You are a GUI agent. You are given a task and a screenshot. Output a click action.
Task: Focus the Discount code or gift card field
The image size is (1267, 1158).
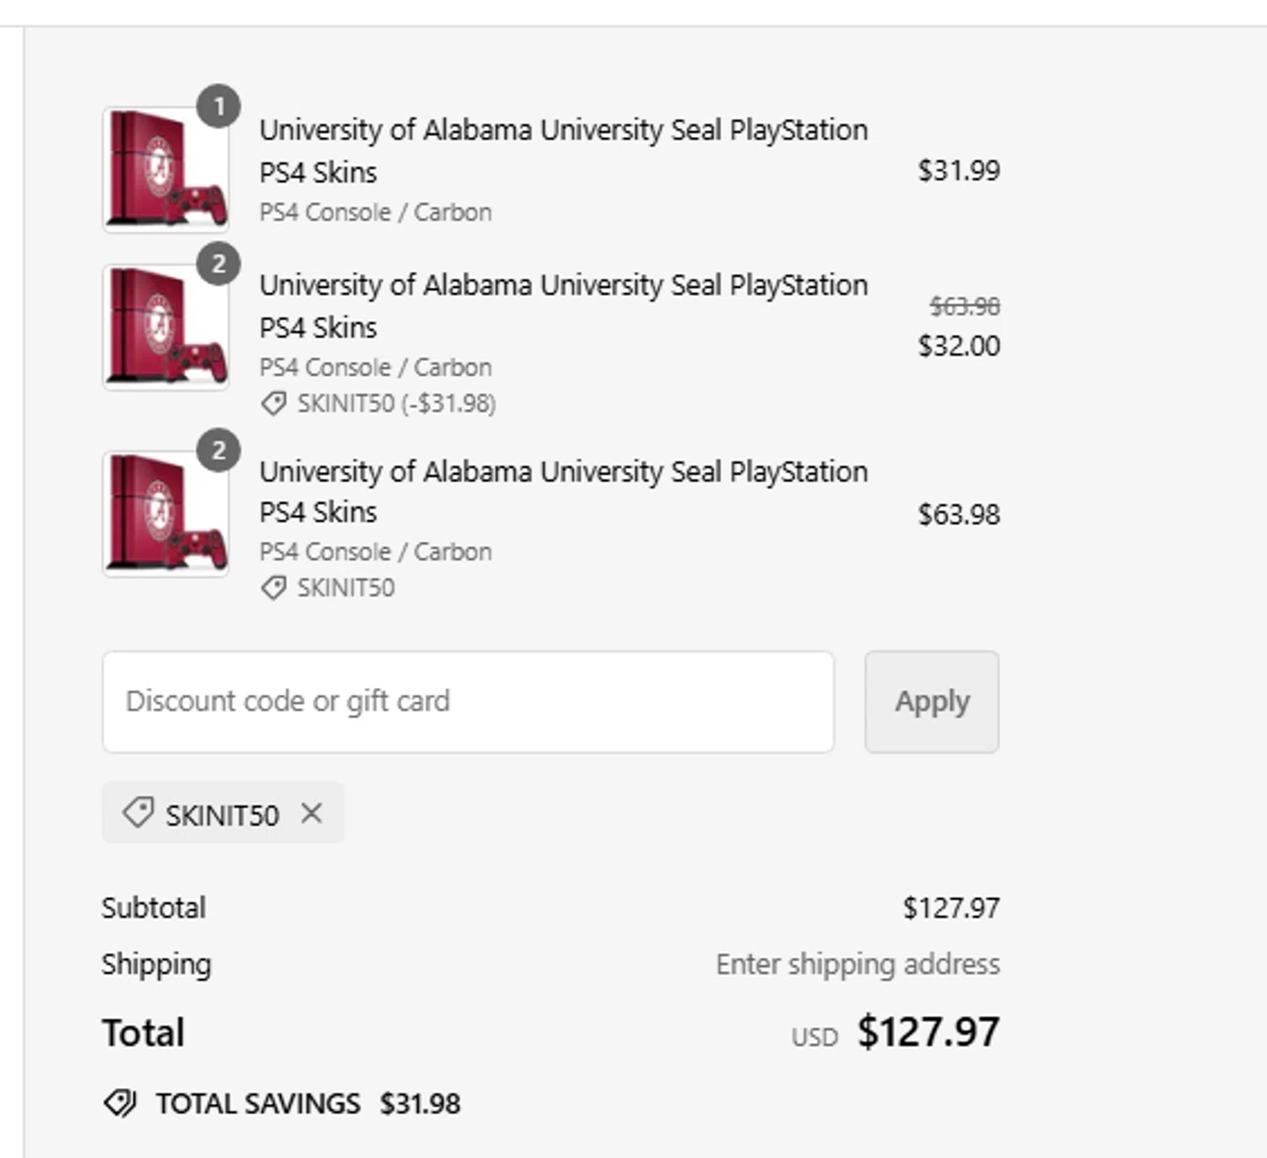(468, 701)
